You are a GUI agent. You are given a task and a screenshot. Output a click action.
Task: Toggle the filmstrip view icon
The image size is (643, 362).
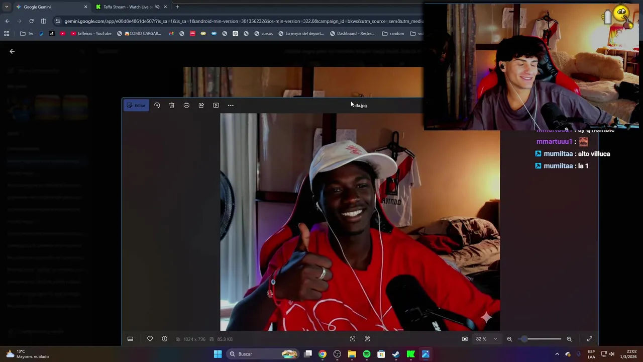click(130, 339)
